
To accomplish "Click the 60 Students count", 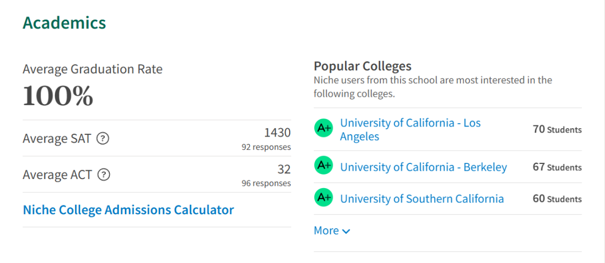I will click(557, 199).
